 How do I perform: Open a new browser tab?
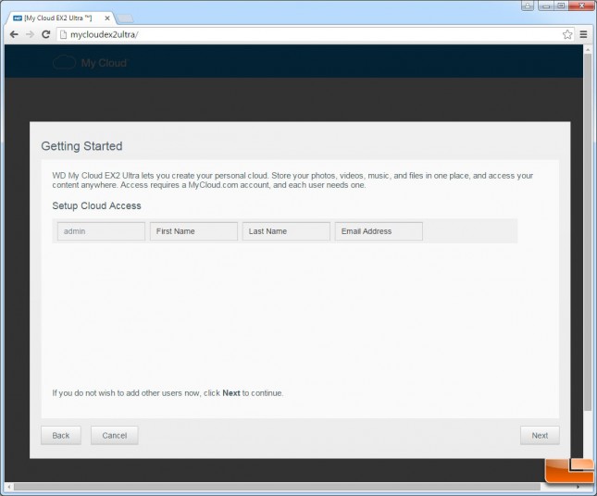[x=125, y=19]
